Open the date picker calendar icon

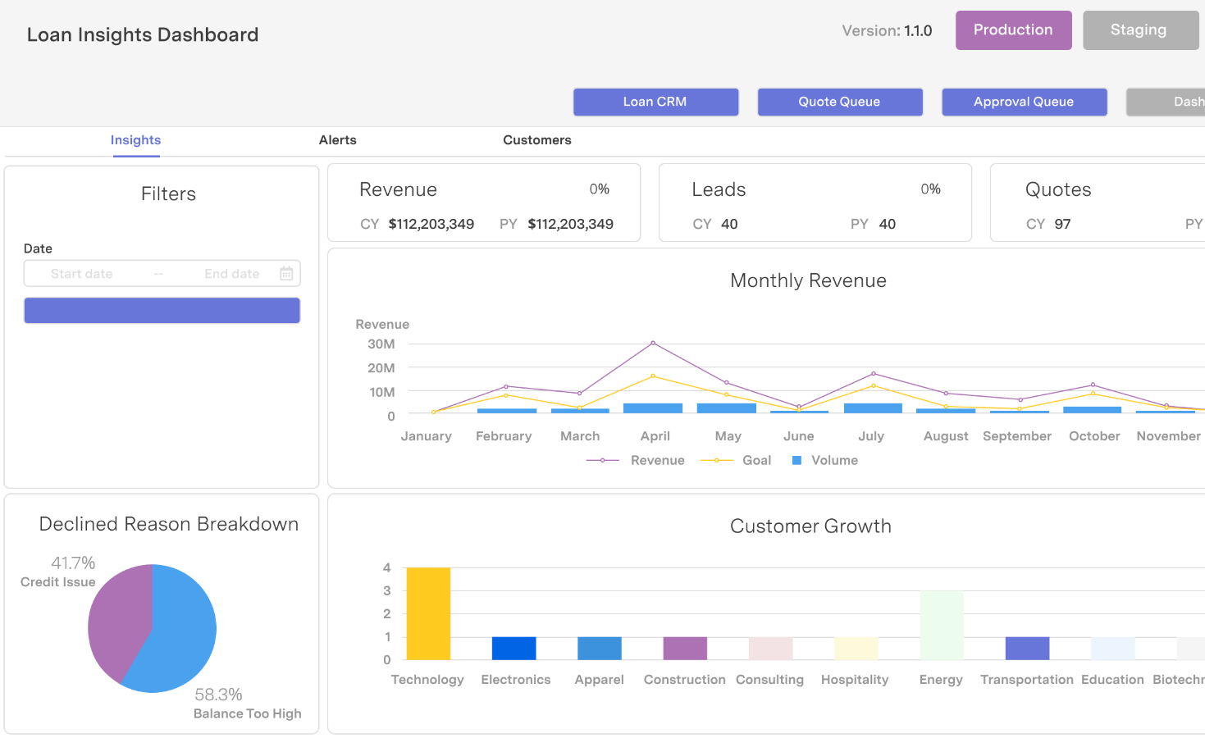coord(286,274)
